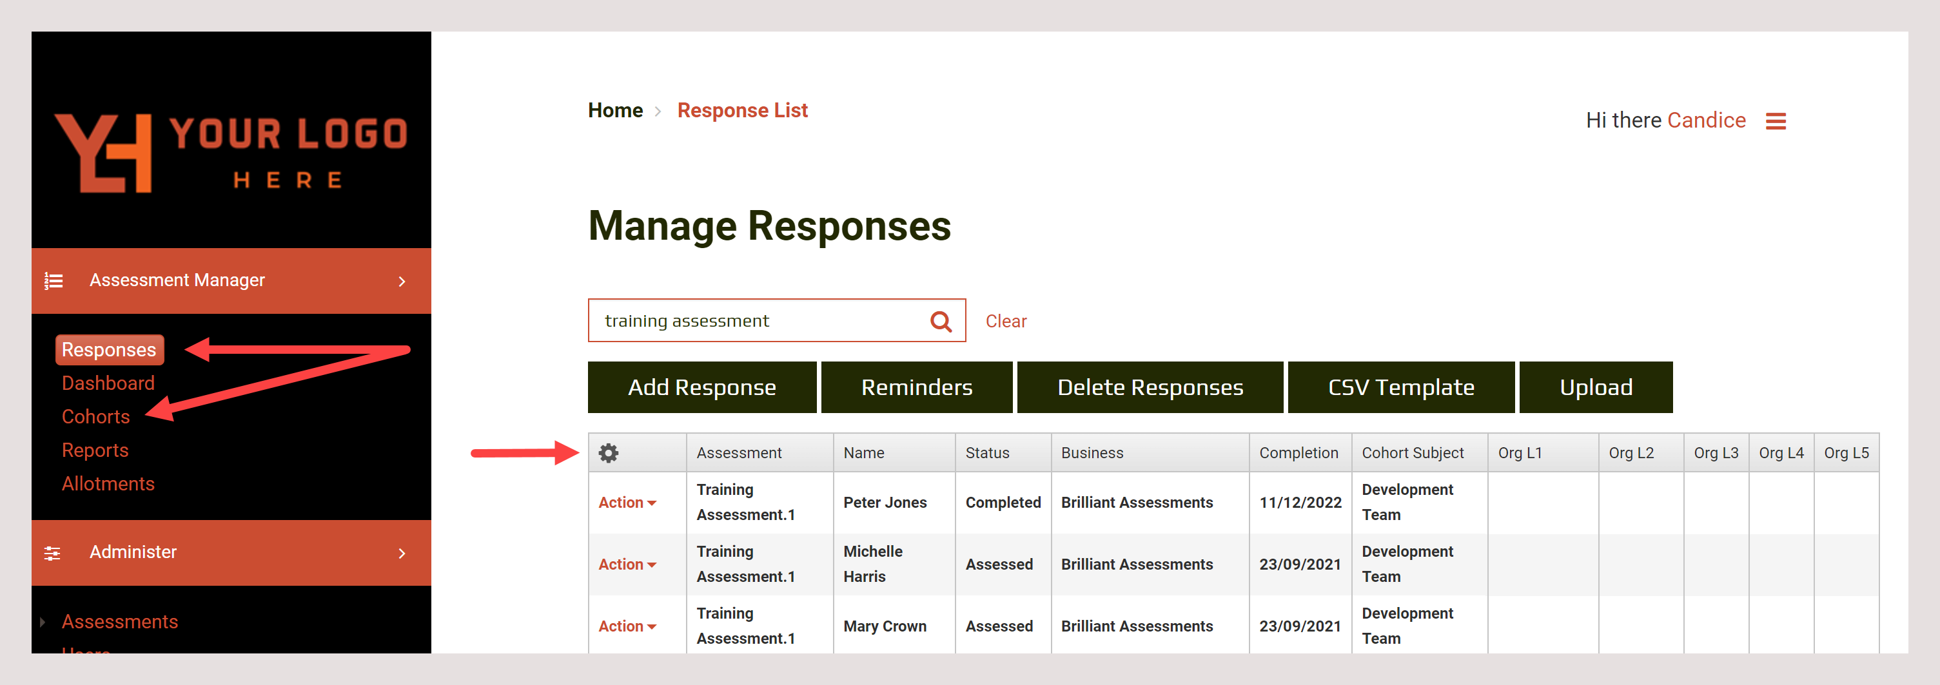Click the chevron on Assessment Manager
Screen dimensions: 1940x685
point(402,281)
